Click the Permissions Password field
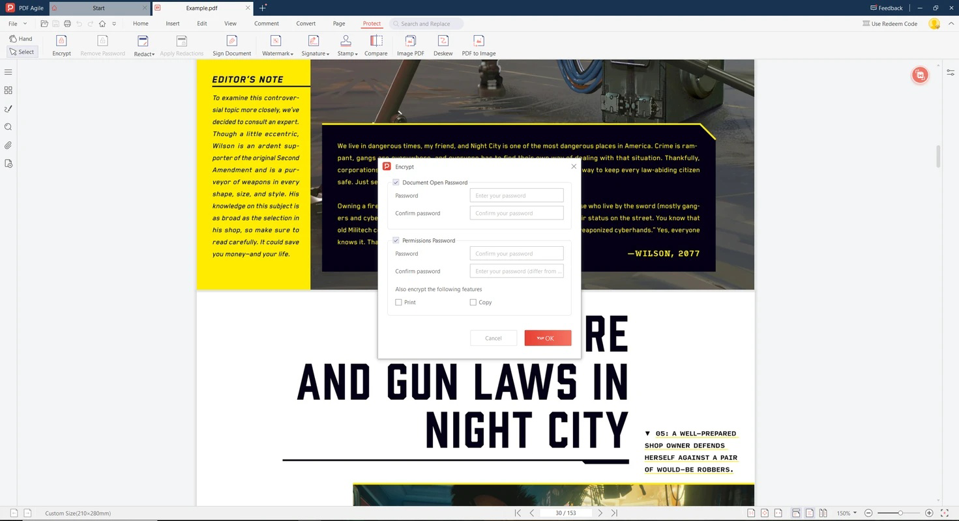 tap(516, 253)
